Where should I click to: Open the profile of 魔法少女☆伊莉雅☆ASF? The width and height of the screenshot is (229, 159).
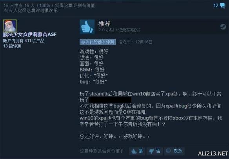pyautogui.click(x=30, y=34)
